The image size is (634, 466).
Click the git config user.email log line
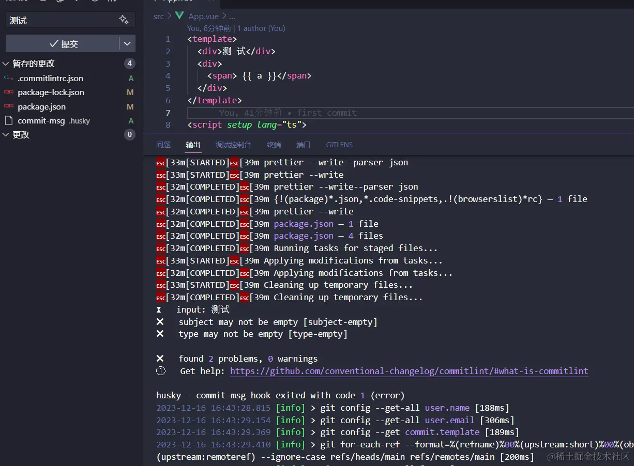pos(335,421)
